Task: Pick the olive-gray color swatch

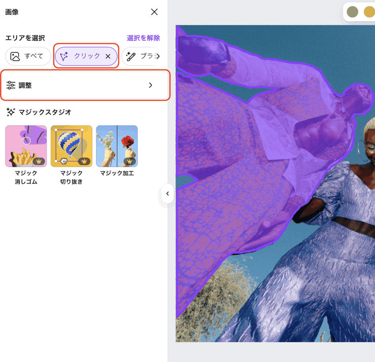Action: pos(352,12)
